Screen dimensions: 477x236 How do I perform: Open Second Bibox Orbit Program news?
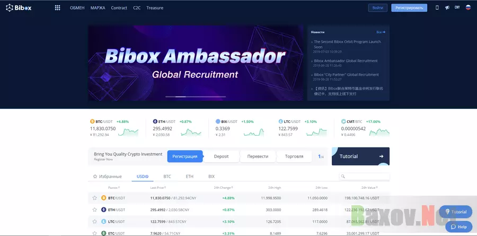[347, 44]
